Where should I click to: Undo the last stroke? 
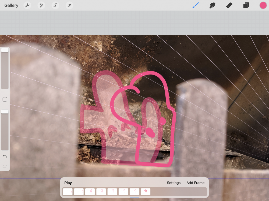point(5,157)
